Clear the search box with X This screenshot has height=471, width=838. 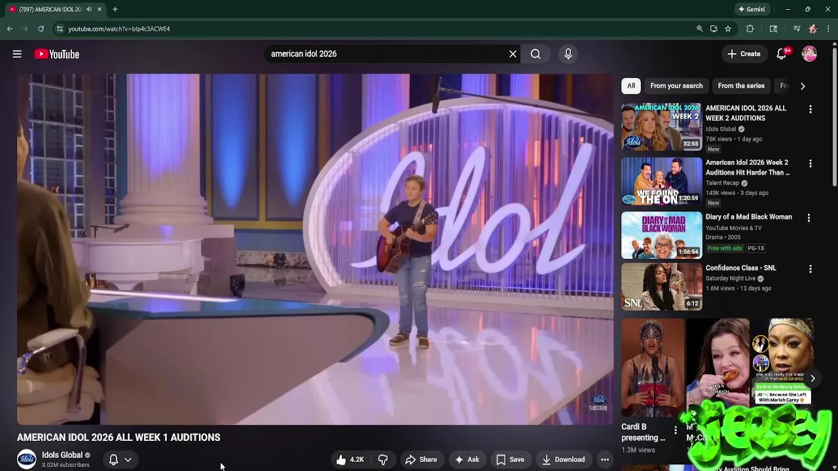(x=513, y=54)
